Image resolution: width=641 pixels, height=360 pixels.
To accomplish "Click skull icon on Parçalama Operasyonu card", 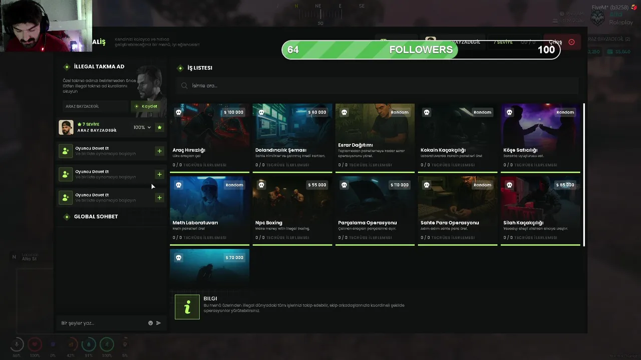I will click(x=344, y=185).
